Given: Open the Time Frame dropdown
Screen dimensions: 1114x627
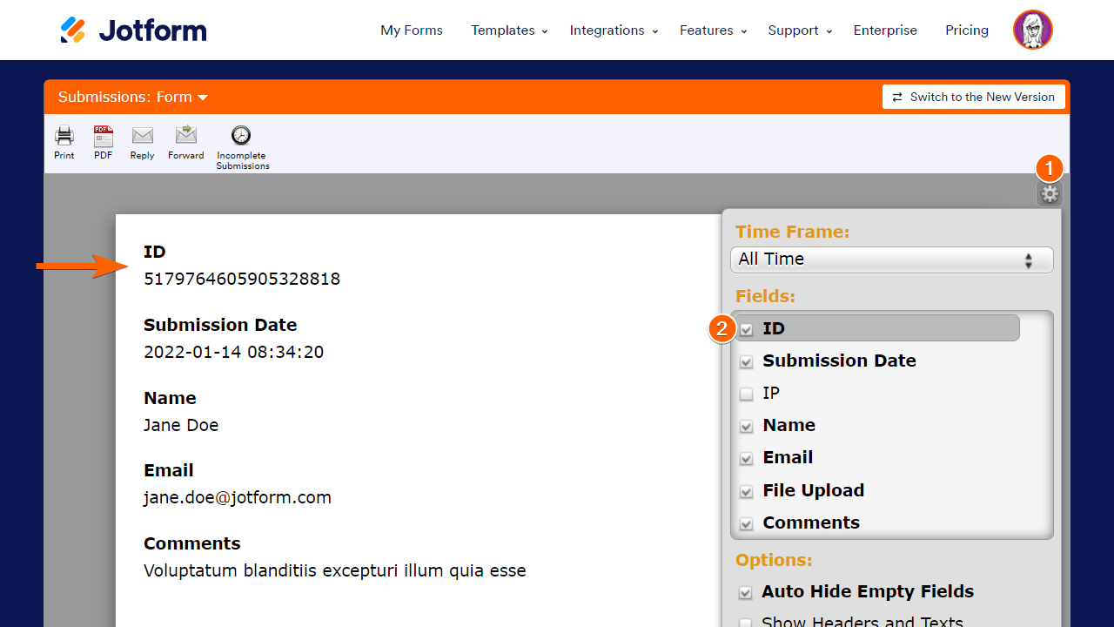Looking at the screenshot, I should tap(892, 260).
